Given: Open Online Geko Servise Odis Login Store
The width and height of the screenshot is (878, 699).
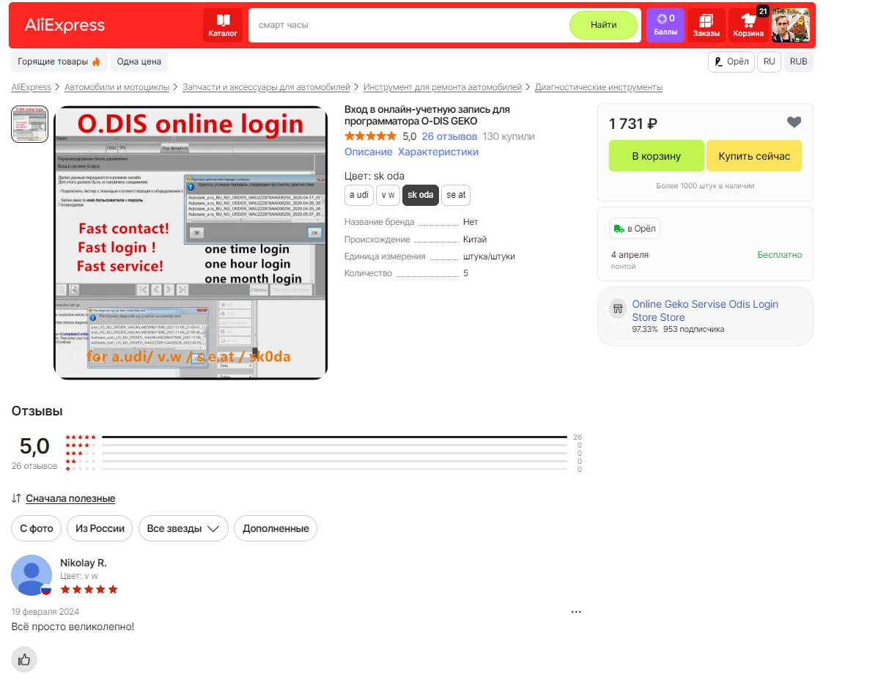Looking at the screenshot, I should (x=704, y=311).
